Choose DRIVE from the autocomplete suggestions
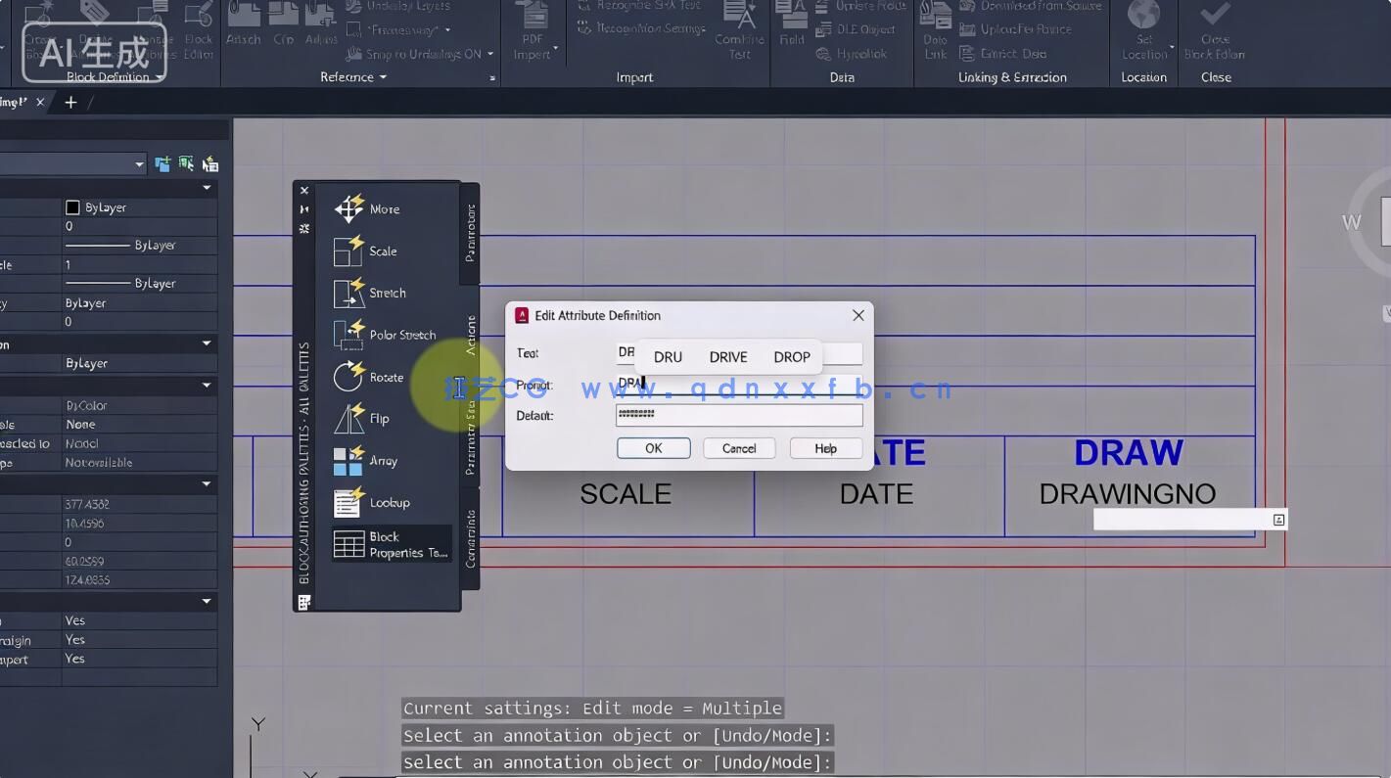Screen dimensions: 1391x778 (x=727, y=356)
